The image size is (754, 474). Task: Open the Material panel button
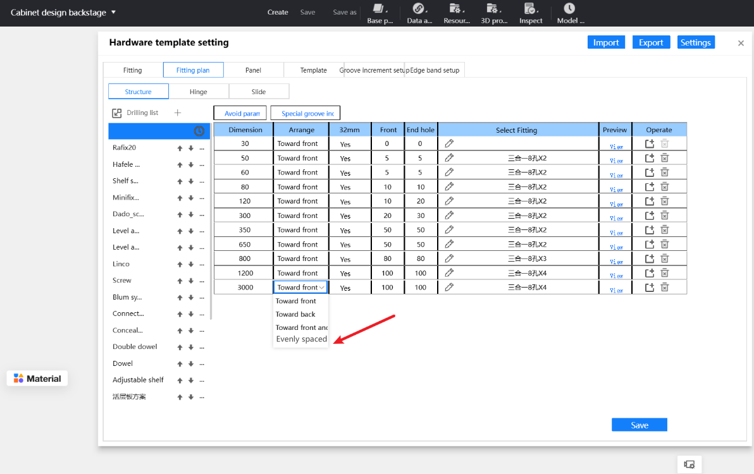[37, 379]
